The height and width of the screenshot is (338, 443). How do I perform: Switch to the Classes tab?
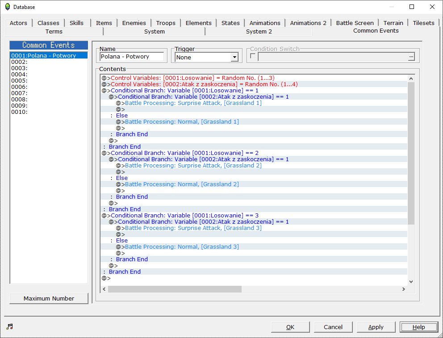[x=48, y=23]
